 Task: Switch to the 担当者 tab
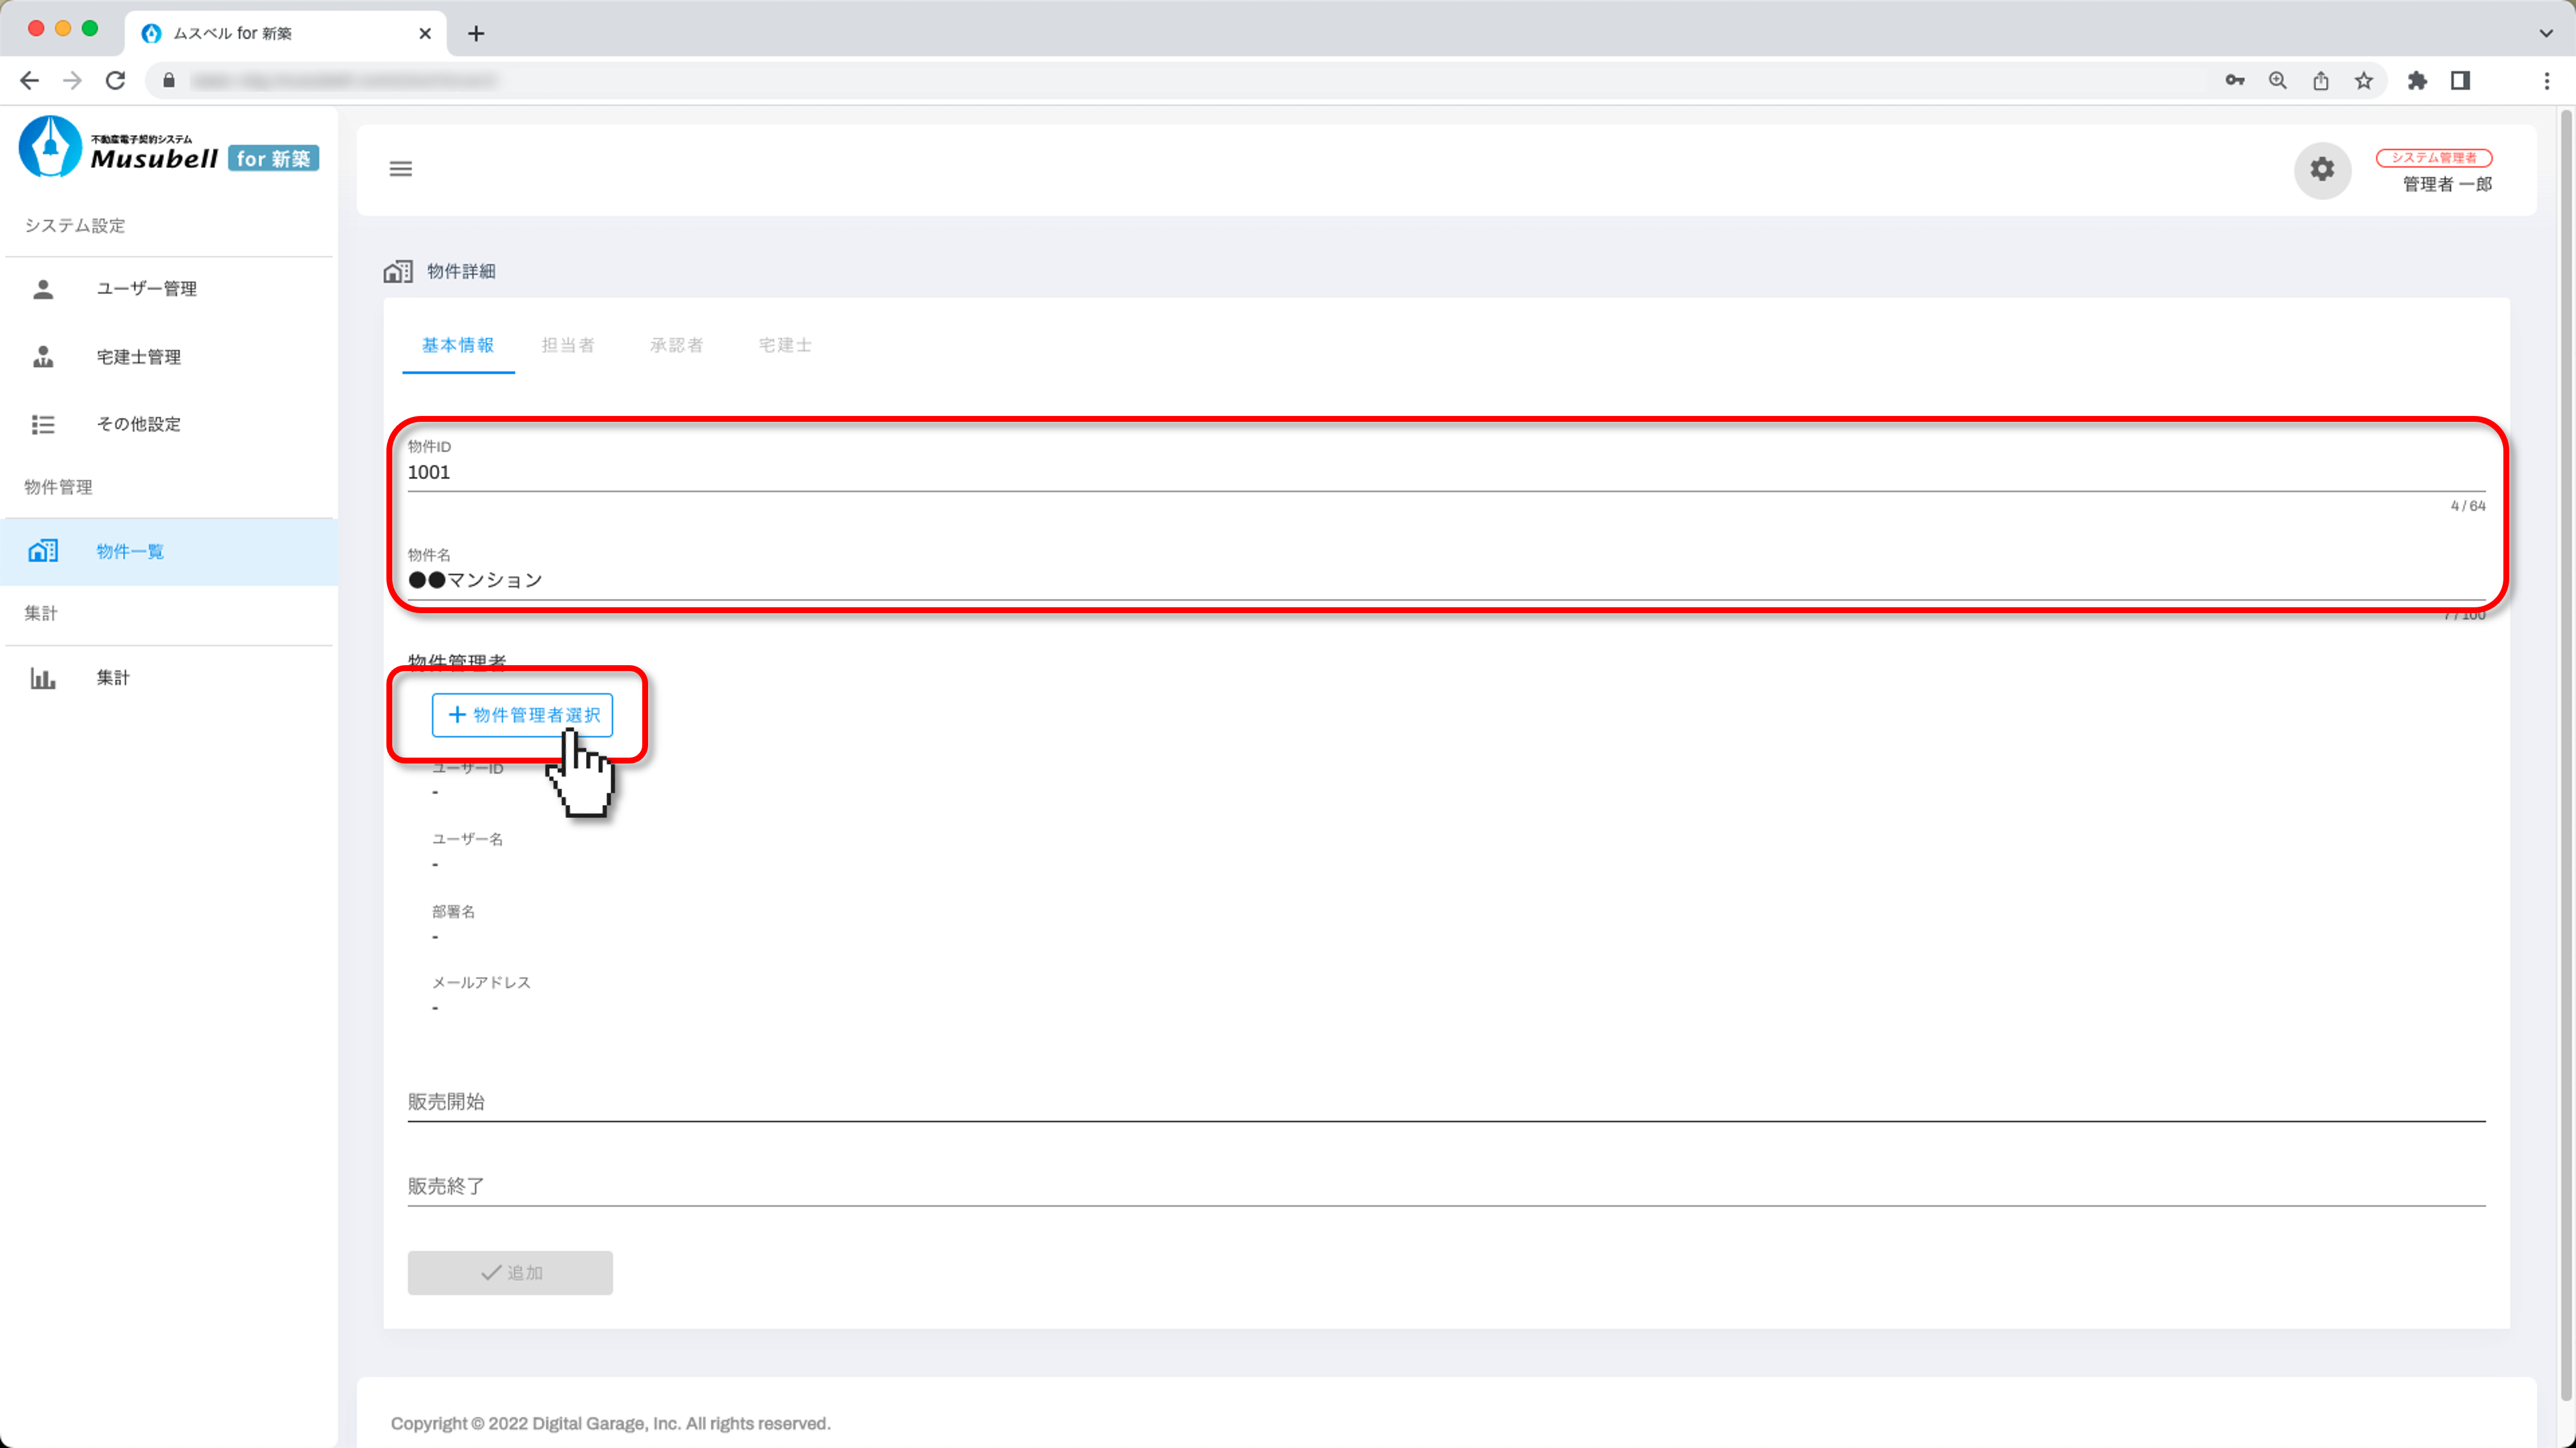coord(568,345)
